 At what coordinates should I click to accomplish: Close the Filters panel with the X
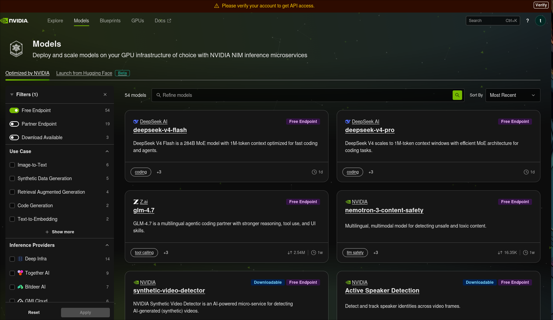(105, 94)
